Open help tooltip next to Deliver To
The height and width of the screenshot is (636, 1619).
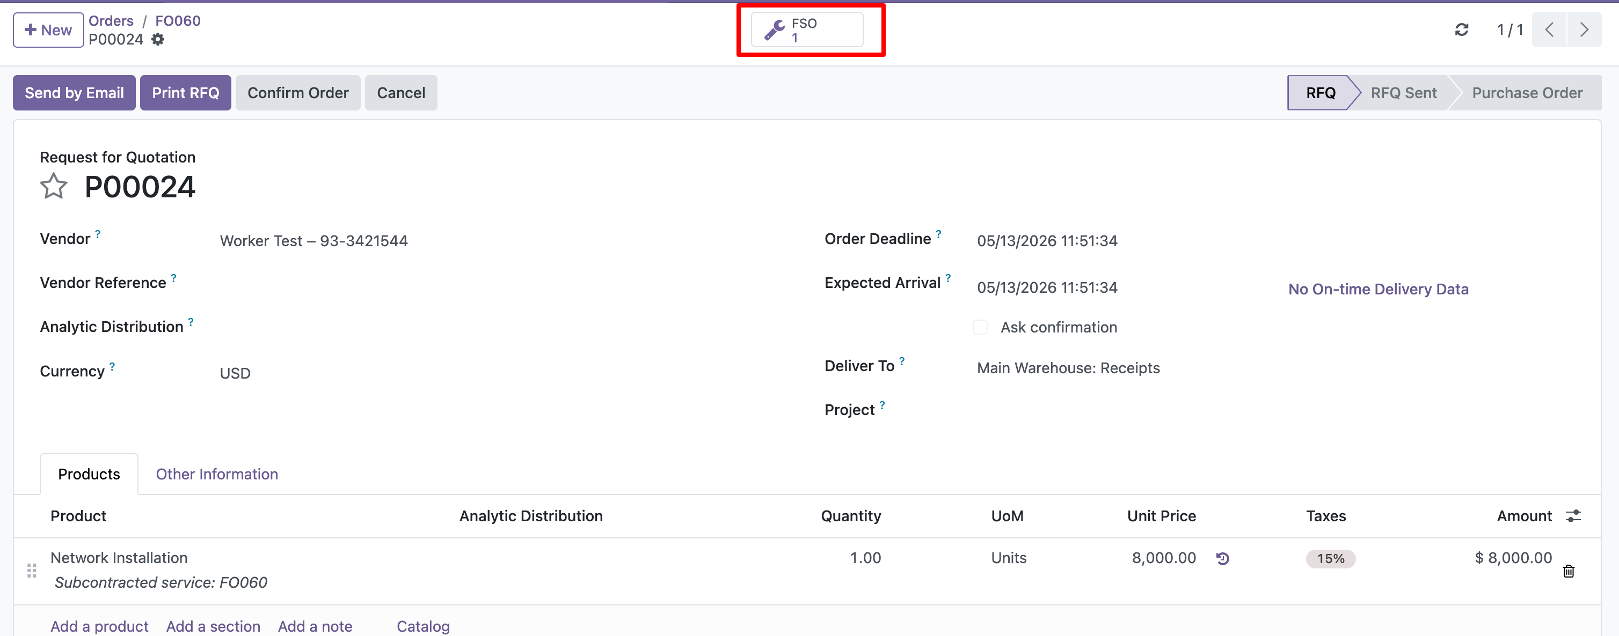tap(902, 361)
